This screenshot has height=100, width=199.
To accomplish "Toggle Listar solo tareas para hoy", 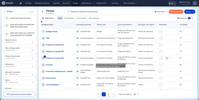I will [x=6, y=18].
